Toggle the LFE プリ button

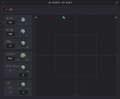coord(10,92)
